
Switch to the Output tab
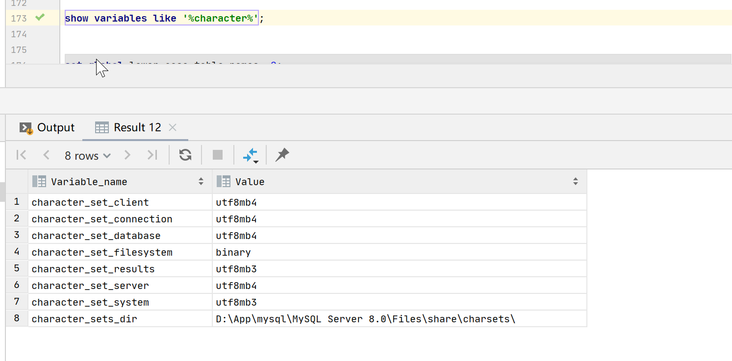47,128
